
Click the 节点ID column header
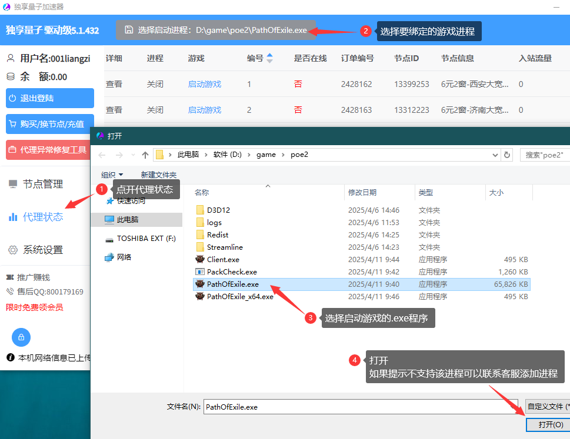[406, 58]
